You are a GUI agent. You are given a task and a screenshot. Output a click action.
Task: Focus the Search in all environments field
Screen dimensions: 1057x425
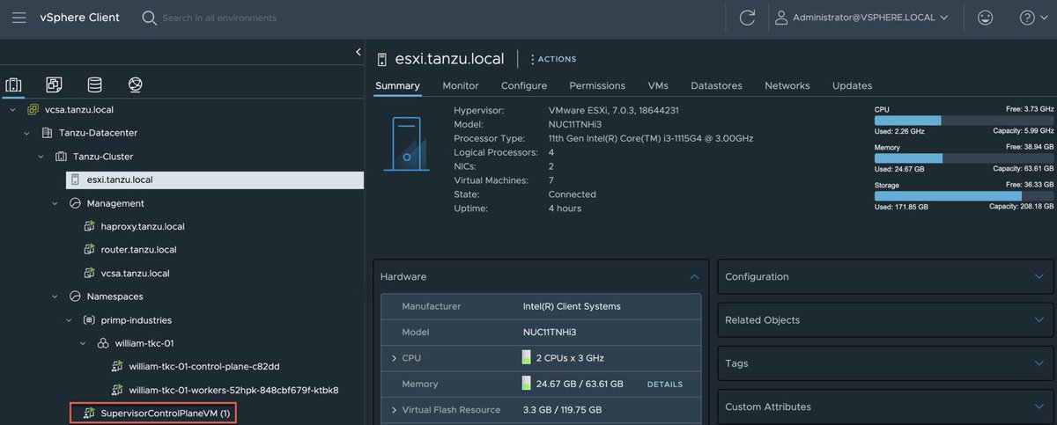tap(220, 18)
